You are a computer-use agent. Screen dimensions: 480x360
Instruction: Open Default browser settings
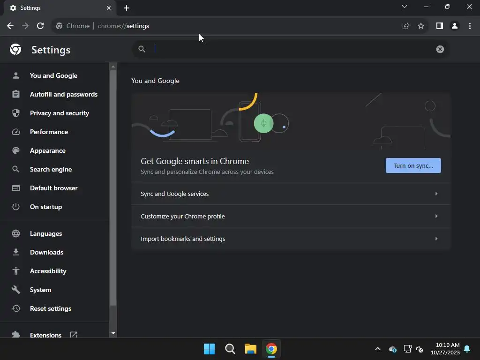(54, 188)
